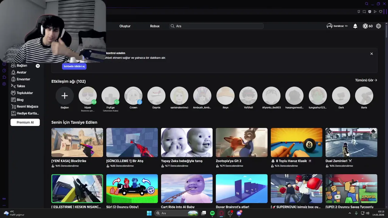Click the Opera GX taskbar icon
This screenshot has height=218, width=388.
(x=221, y=213)
